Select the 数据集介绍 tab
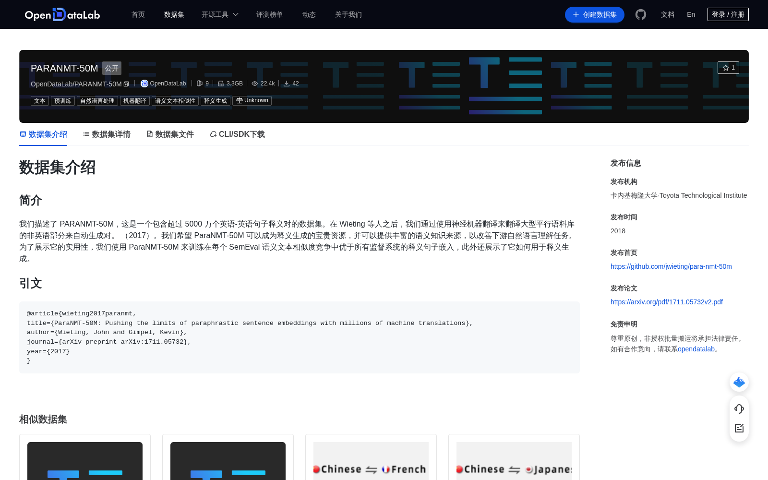The width and height of the screenshot is (768, 480). point(43,134)
